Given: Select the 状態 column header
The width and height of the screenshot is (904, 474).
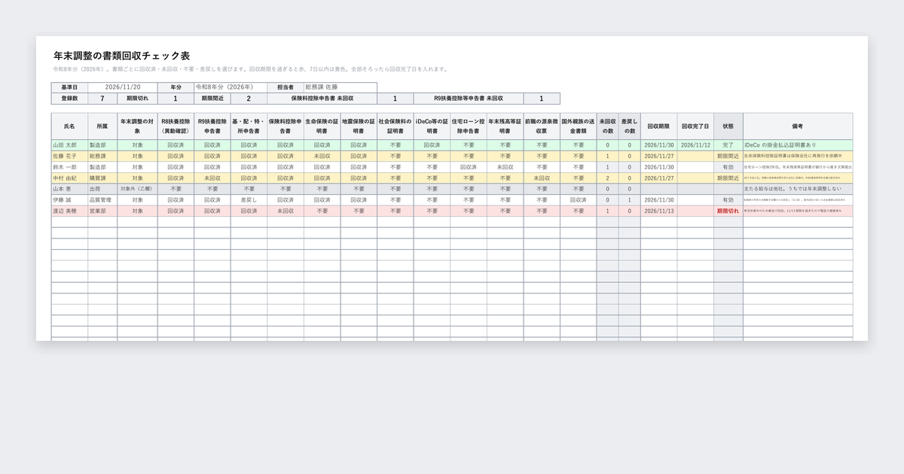Looking at the screenshot, I should point(728,126).
